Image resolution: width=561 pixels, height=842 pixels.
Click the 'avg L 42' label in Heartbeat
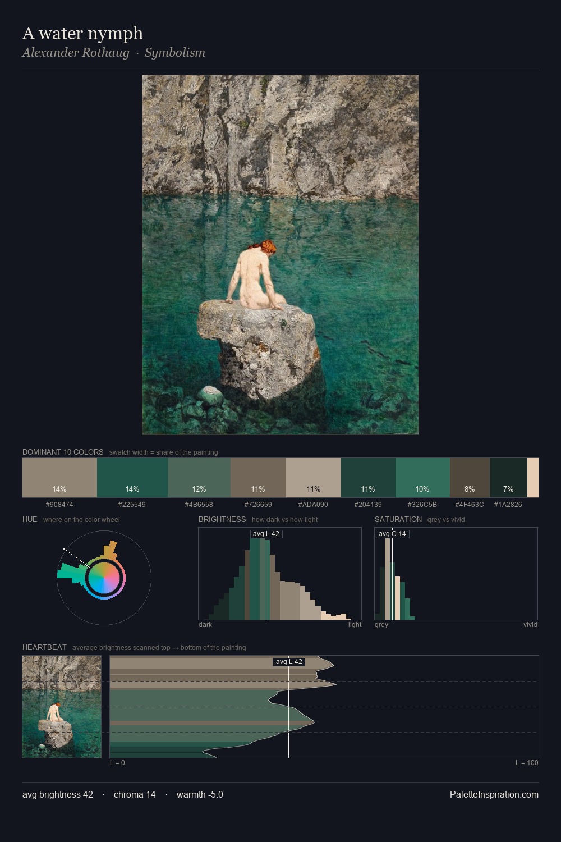point(289,662)
